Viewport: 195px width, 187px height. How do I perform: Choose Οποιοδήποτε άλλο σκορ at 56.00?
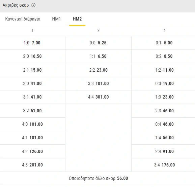pyautogui.click(x=97, y=179)
